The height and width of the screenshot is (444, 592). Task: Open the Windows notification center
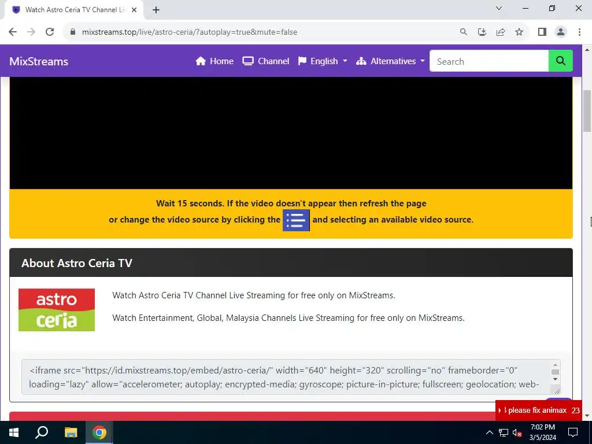tap(573, 432)
